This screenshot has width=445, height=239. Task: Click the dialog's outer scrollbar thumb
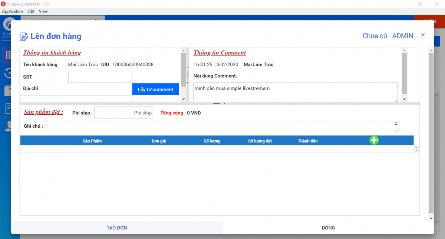[x=431, y=133]
